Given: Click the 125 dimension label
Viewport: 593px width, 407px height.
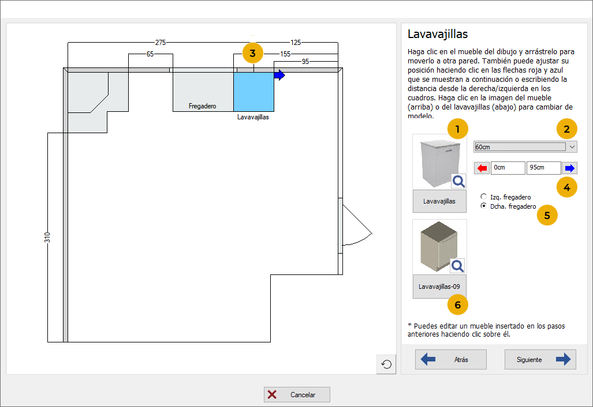Looking at the screenshot, I should click(x=296, y=42).
